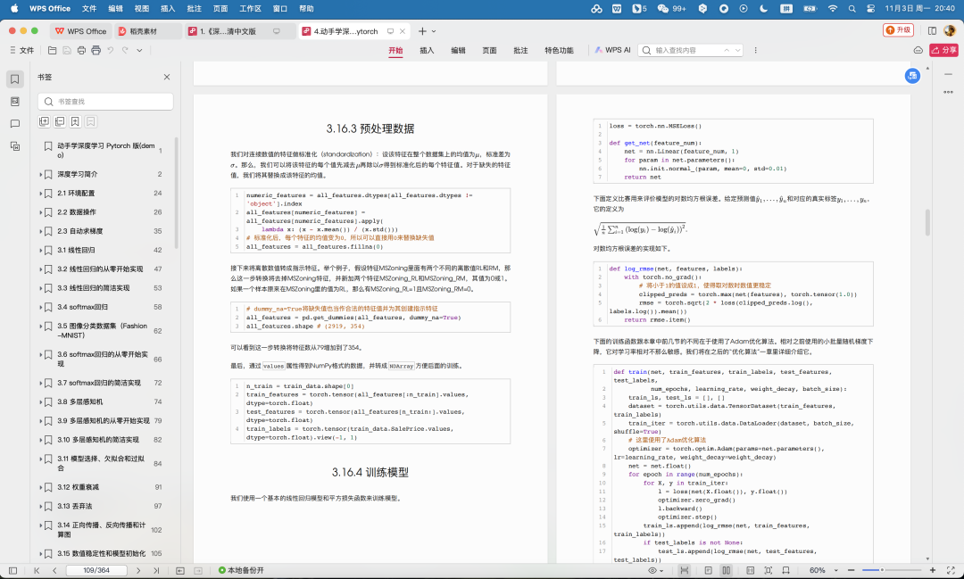Toggle single page view mode in status bar
This screenshot has height=579, width=964.
coord(708,570)
